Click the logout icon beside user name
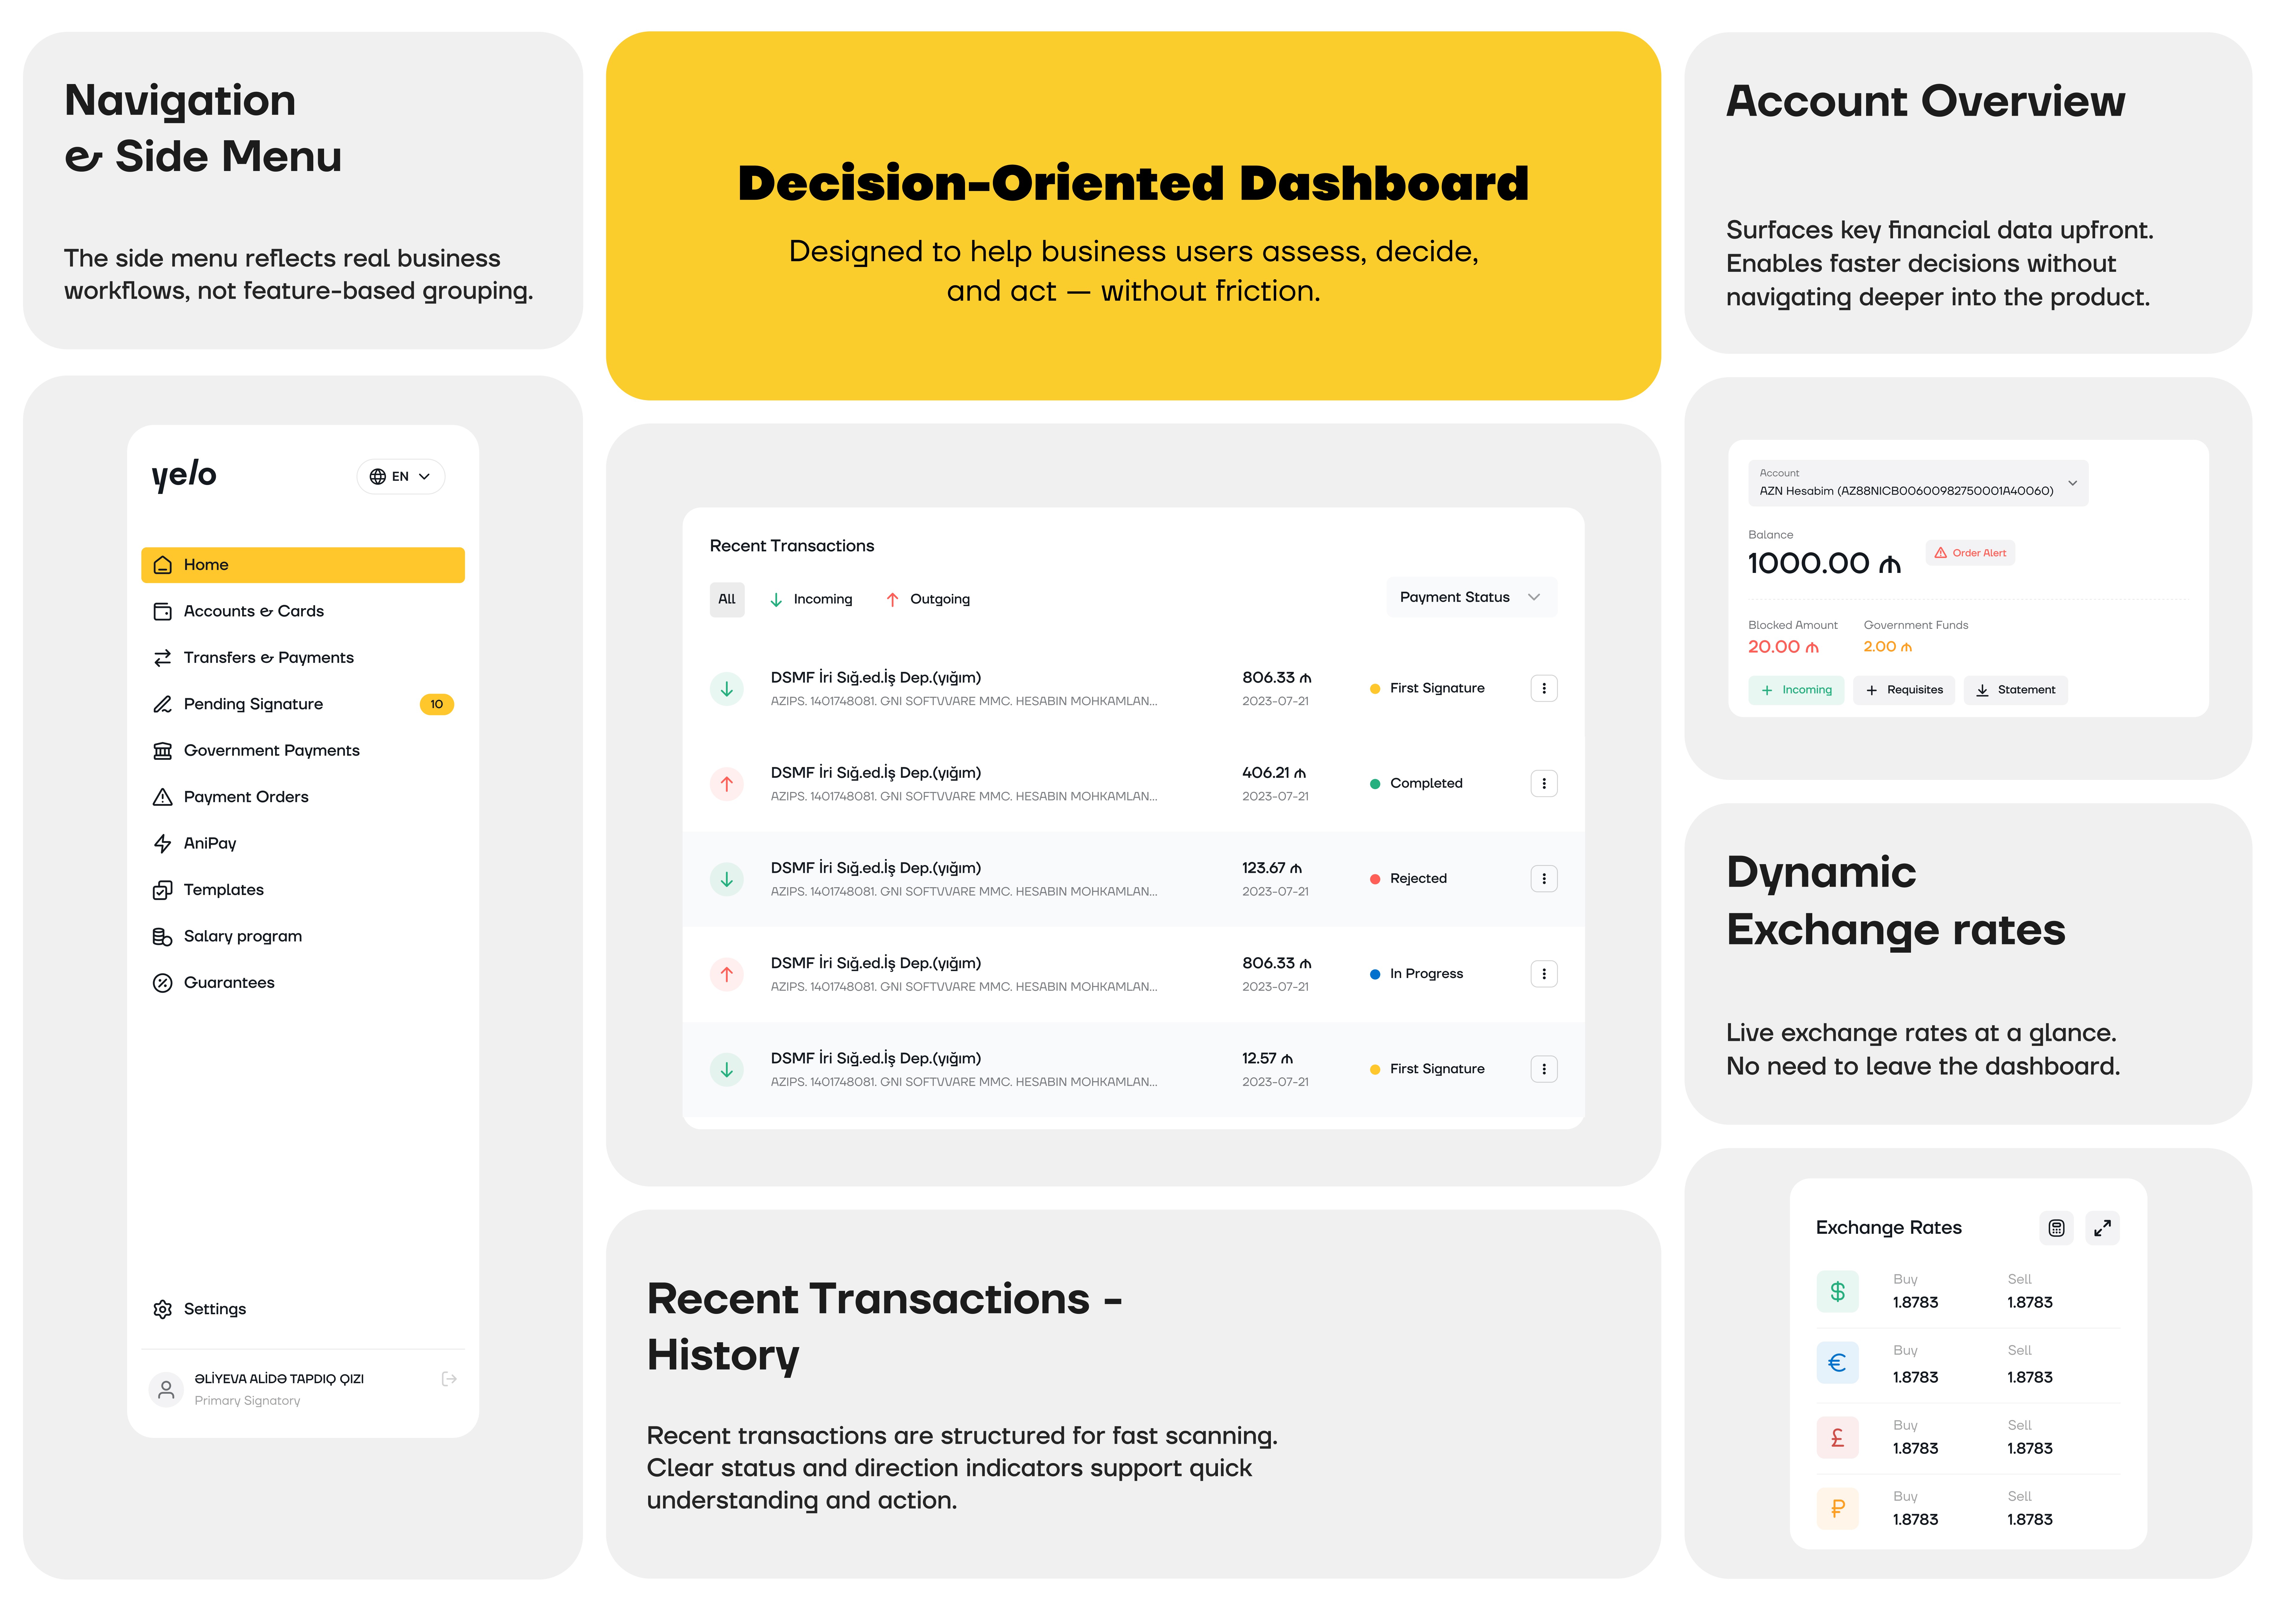The image size is (2296, 1612). [449, 1379]
